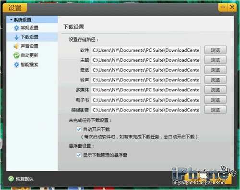Image resolution: width=240 pixels, height=190 pixels.
Task: Click the 每次启动软件时 hint text
Action: pos(139,137)
